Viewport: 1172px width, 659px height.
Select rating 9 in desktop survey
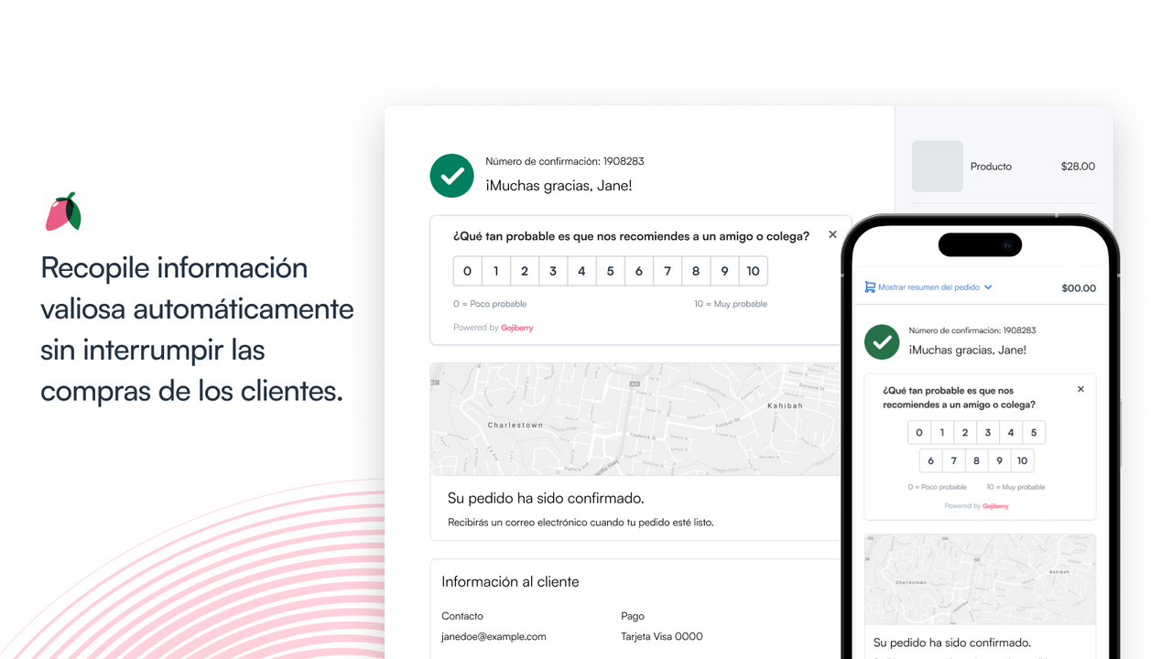point(724,271)
